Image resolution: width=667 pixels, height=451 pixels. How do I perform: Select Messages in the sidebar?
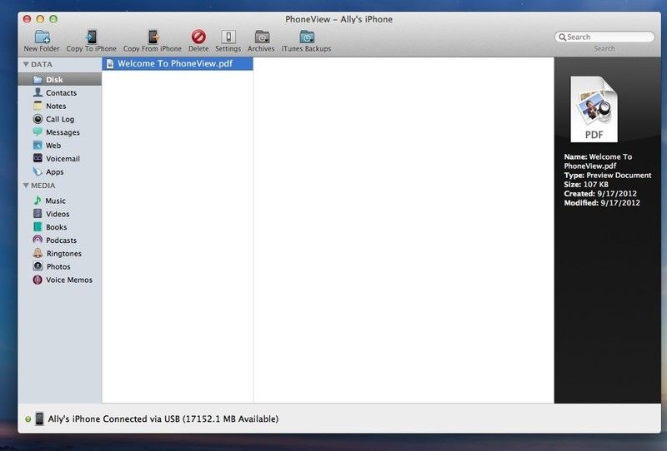pyautogui.click(x=63, y=132)
